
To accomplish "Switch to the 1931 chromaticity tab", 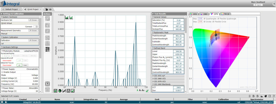I will click(194, 14).
